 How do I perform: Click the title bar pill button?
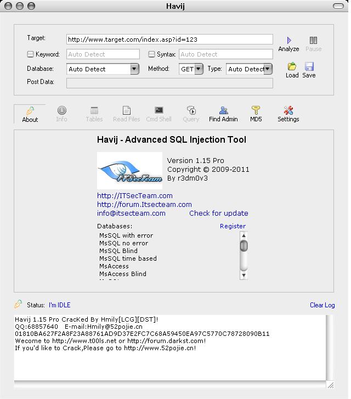pos(338,6)
